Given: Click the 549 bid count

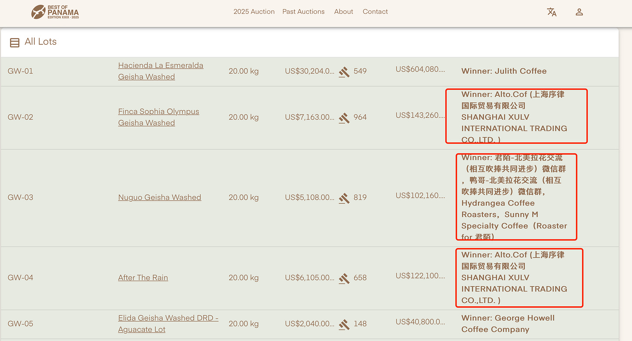Looking at the screenshot, I should pyautogui.click(x=360, y=71).
